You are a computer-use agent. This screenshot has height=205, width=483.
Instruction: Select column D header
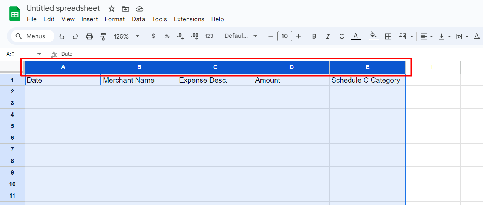click(x=291, y=67)
